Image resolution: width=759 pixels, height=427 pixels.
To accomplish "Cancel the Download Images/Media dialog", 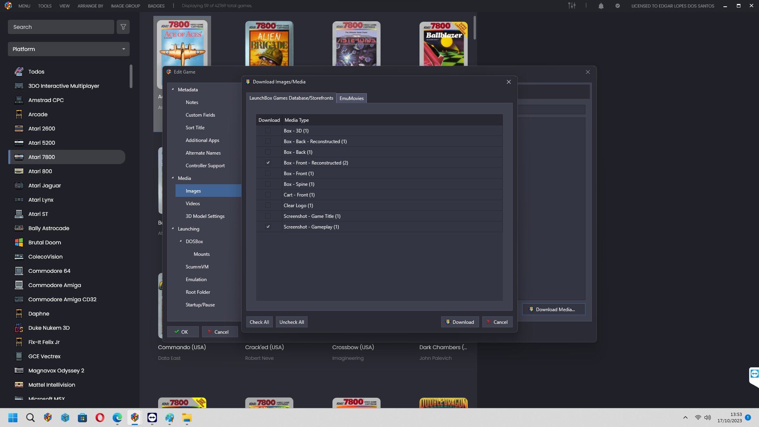I will coord(497,322).
